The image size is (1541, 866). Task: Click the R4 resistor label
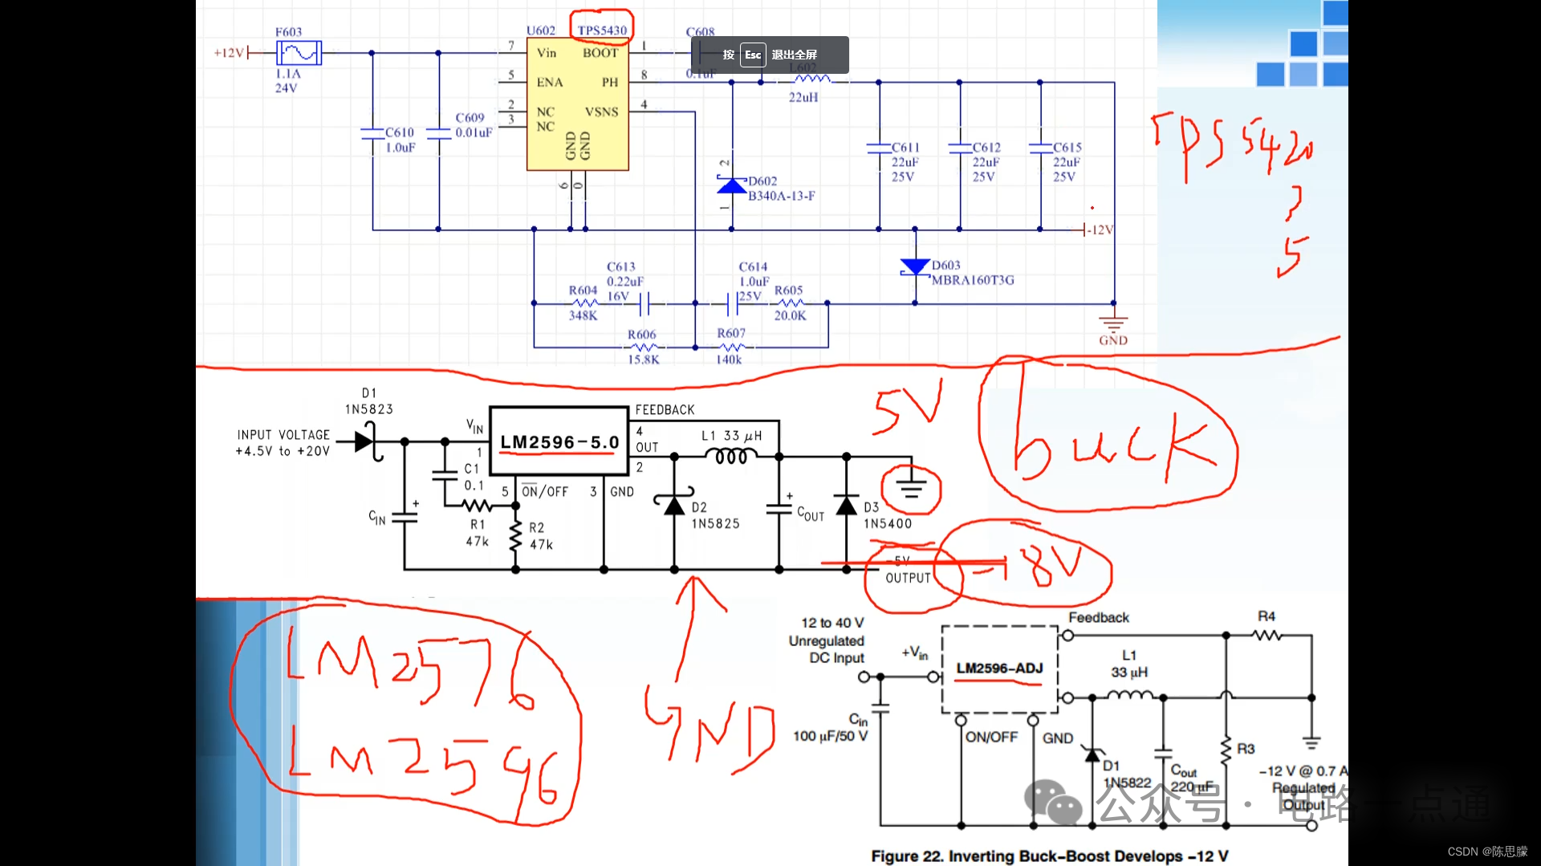point(1267,616)
